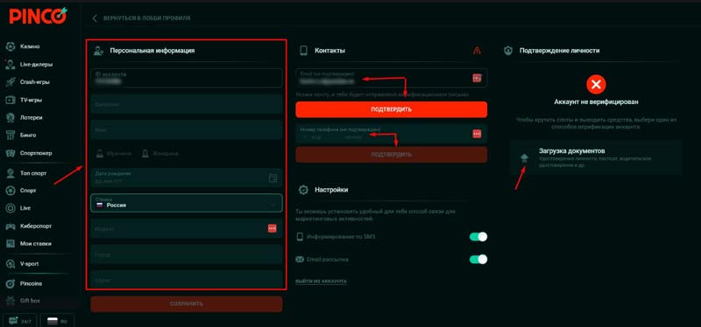Go back via Вернуться в лобби профиля

click(x=141, y=18)
